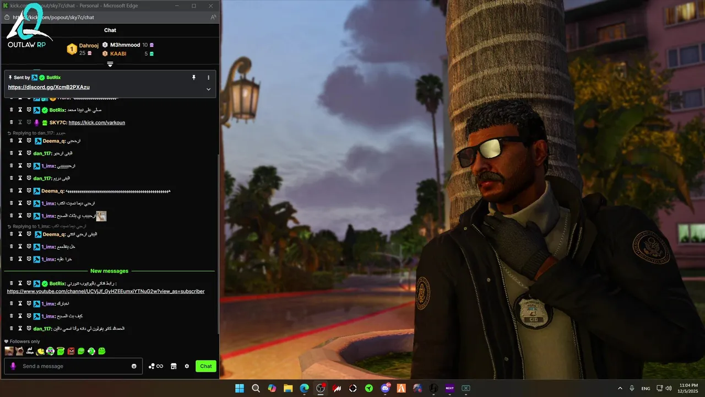The height and width of the screenshot is (397, 705).
Task: Jump to New messages divider
Action: (109, 271)
